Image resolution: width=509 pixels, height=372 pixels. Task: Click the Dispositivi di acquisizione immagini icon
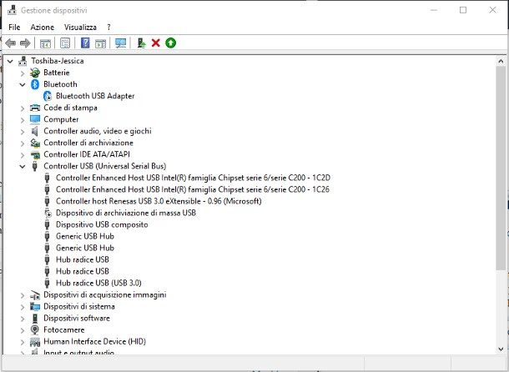click(35, 294)
